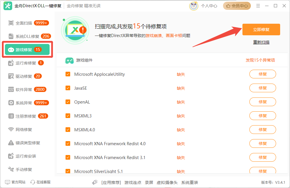Open 系统重装 recommended app
Screen dimensions: 290x188
tap(190, 183)
